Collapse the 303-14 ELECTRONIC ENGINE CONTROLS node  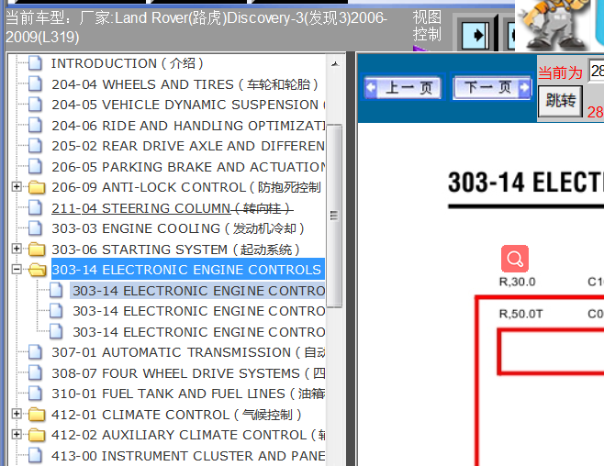(17, 270)
